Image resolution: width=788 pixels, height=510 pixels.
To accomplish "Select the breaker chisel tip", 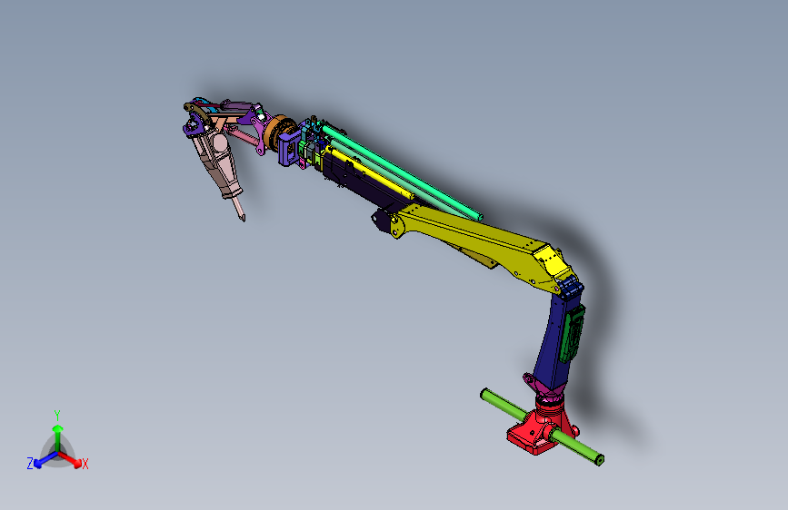I will coord(239,209).
